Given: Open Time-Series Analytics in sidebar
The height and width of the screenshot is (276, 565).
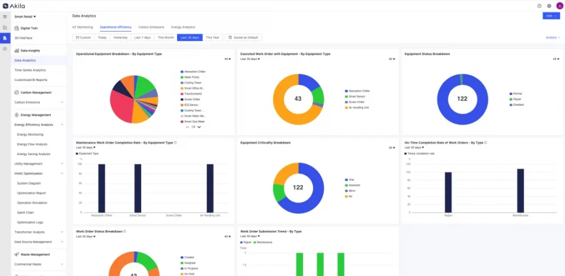Looking at the screenshot, I should click(x=30, y=70).
